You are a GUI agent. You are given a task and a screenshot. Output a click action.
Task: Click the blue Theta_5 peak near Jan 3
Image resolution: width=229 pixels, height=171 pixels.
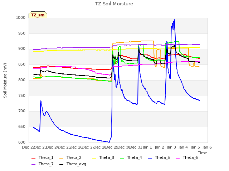(174, 20)
